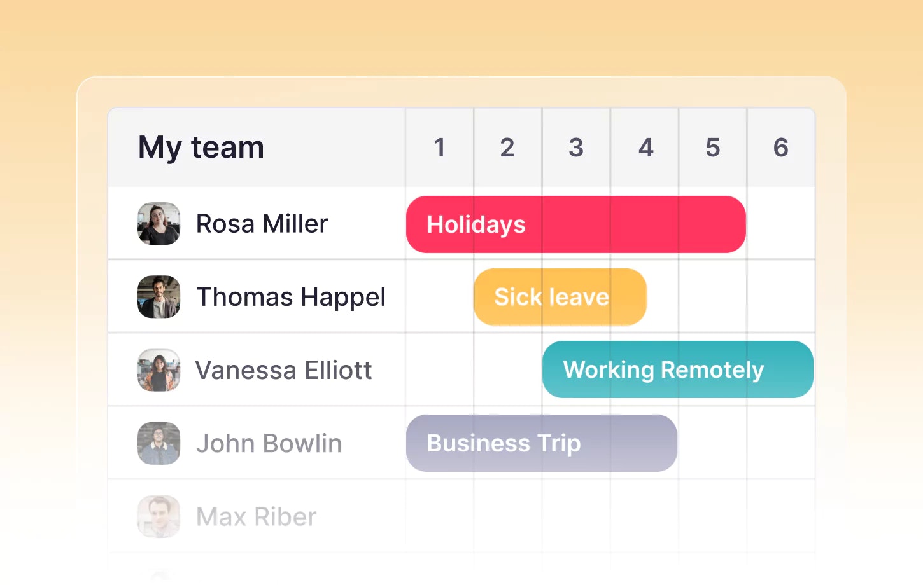Choose day 4 header cell
923x585 pixels.
point(645,148)
